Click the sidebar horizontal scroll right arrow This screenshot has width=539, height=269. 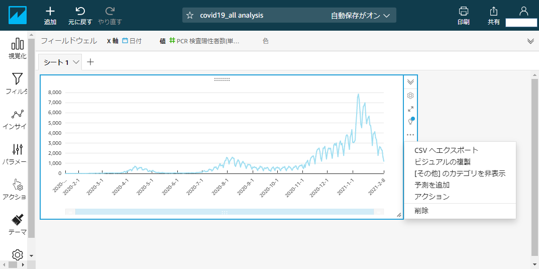click(x=23, y=265)
